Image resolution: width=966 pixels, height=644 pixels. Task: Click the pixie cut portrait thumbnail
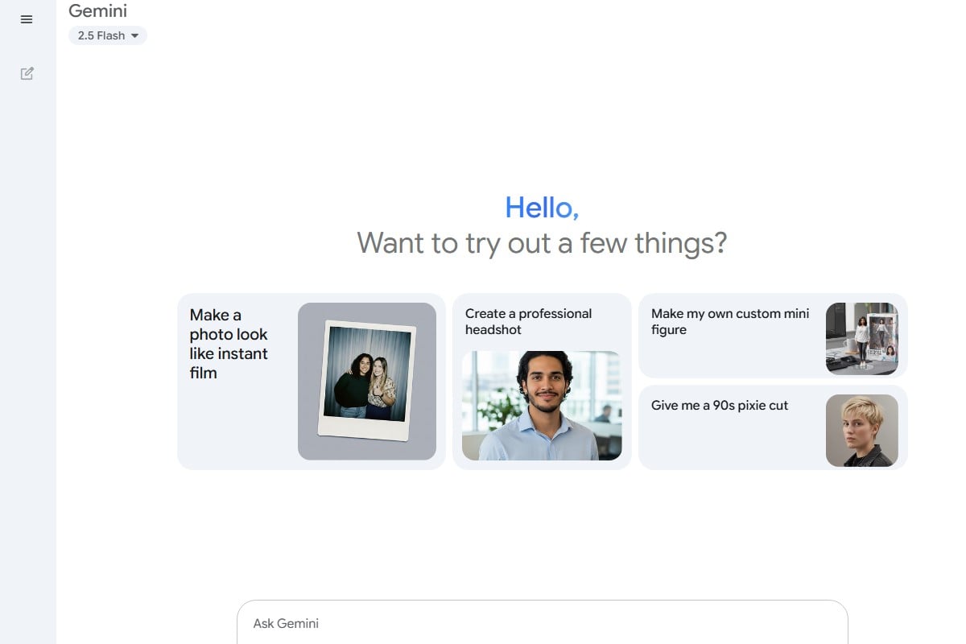(x=862, y=431)
